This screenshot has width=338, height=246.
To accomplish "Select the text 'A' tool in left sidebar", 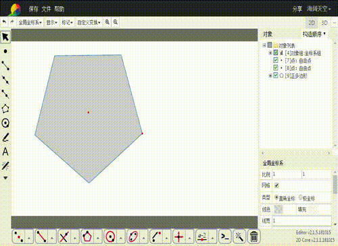I will click(x=5, y=152).
